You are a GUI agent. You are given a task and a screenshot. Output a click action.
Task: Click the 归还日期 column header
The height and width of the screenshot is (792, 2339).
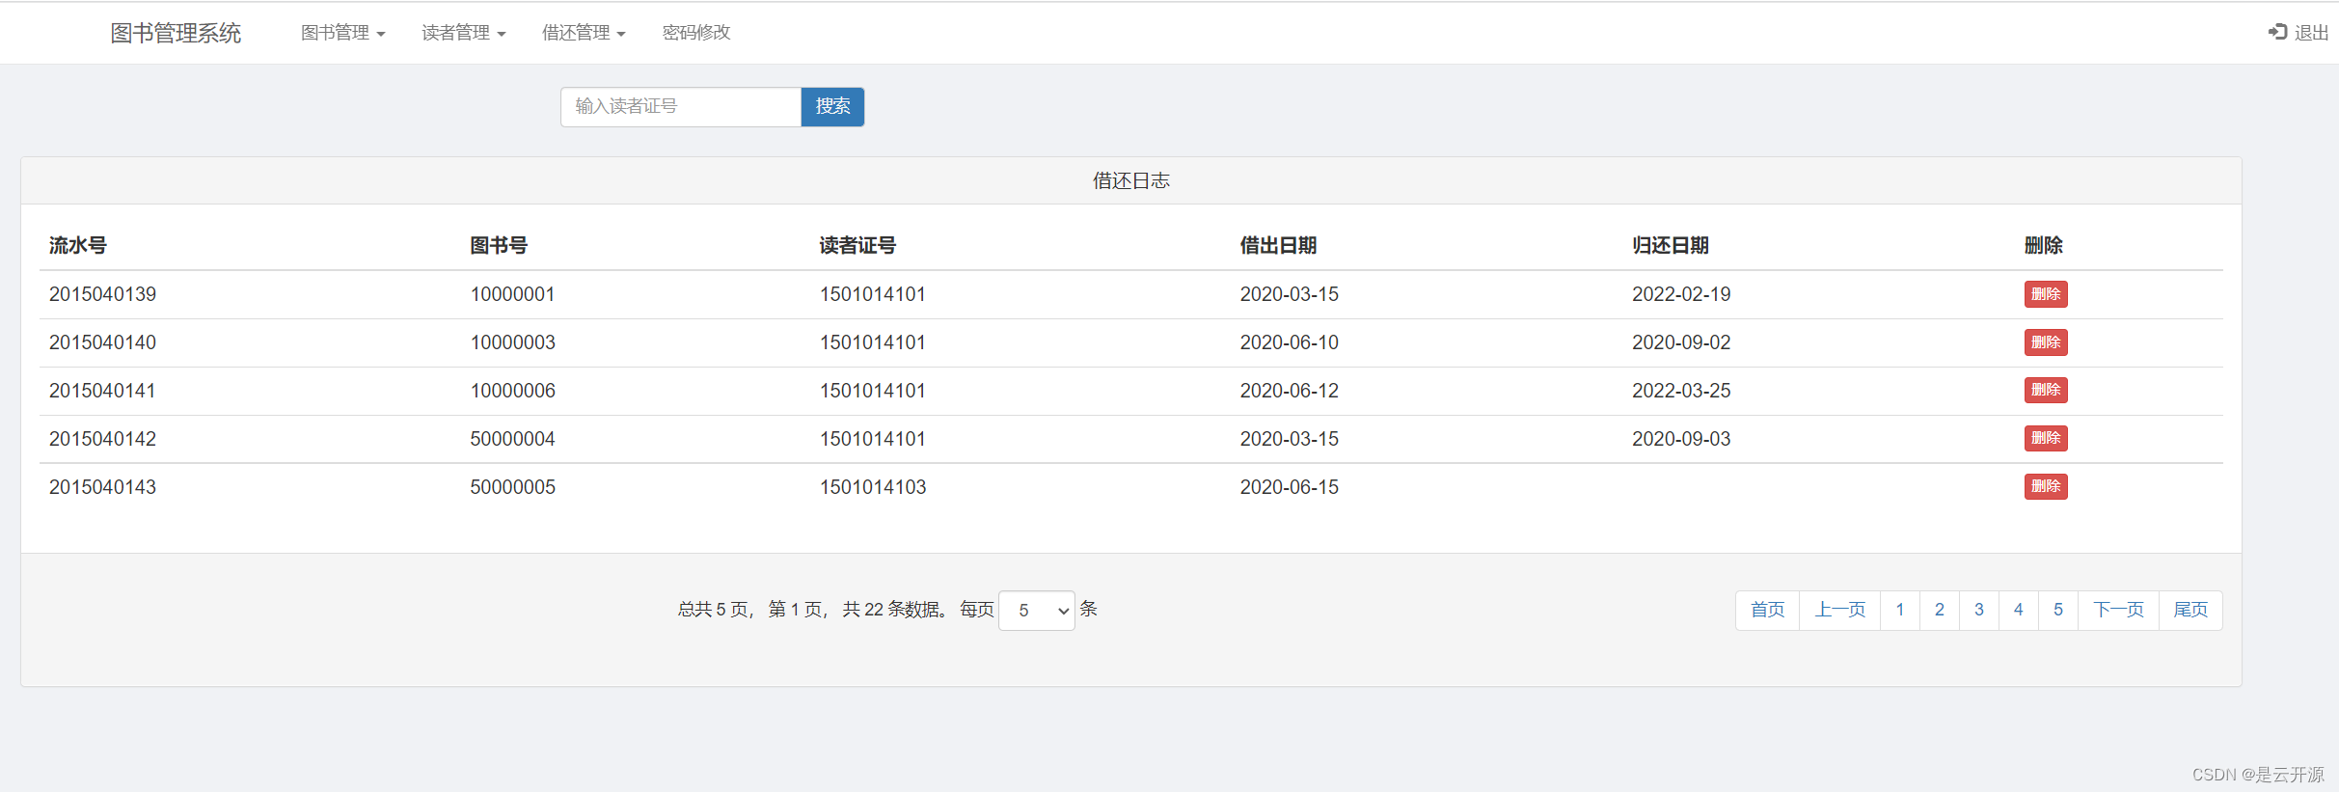[1671, 246]
